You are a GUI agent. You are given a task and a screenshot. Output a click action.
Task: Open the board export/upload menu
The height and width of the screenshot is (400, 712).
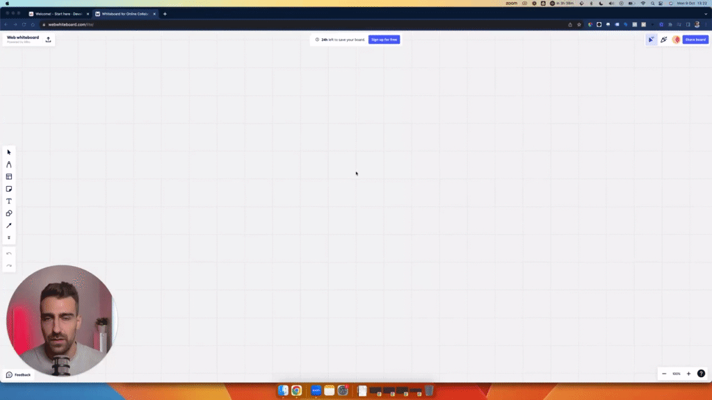click(x=47, y=39)
